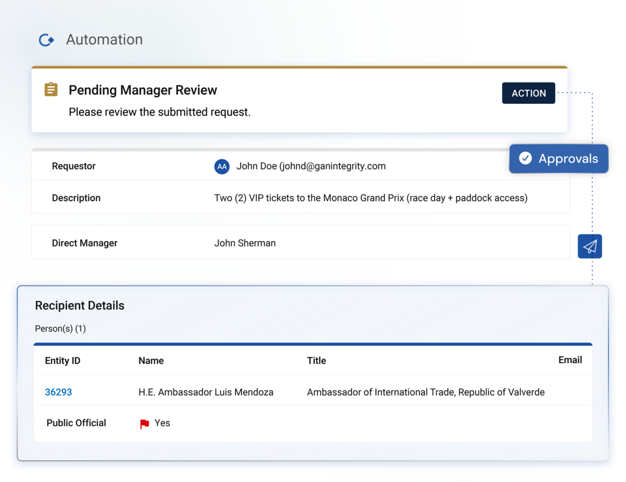
Task: Click the Direct Manager John Sherman field
Action: (x=301, y=243)
